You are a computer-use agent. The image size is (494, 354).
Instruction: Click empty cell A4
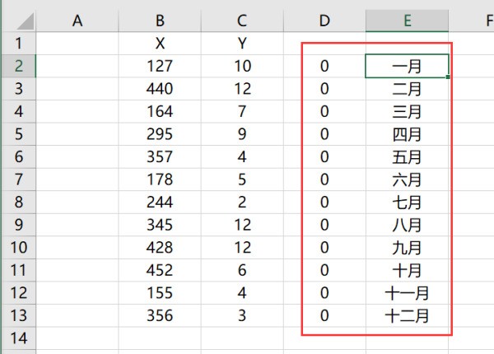coord(77,111)
